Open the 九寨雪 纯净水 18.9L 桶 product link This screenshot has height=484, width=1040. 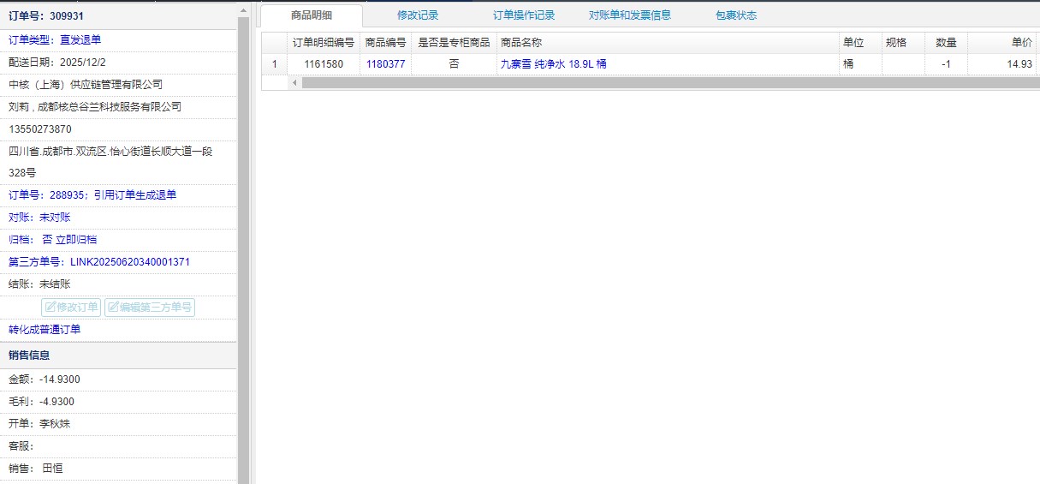[x=553, y=64]
